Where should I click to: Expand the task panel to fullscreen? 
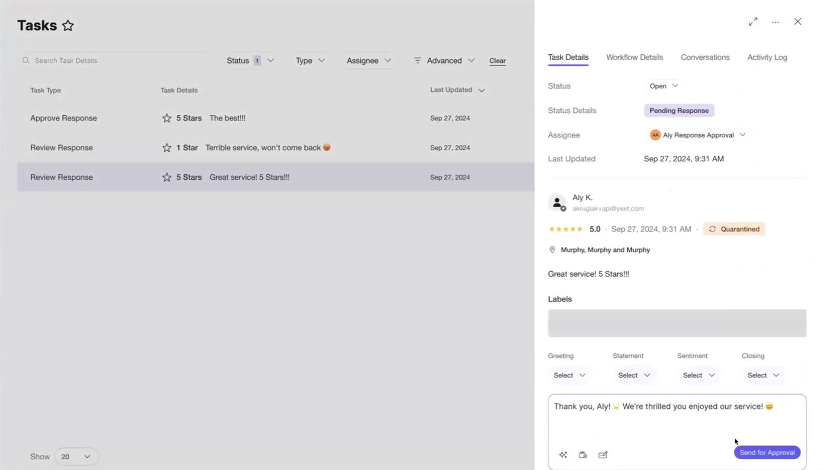pos(753,22)
